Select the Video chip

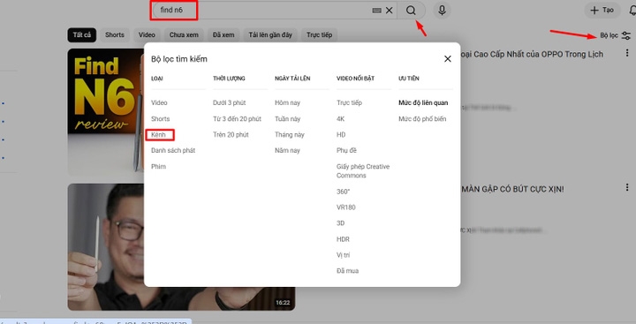pyautogui.click(x=147, y=35)
